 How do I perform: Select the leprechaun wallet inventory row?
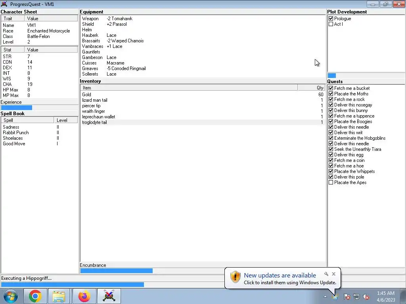pos(203,117)
